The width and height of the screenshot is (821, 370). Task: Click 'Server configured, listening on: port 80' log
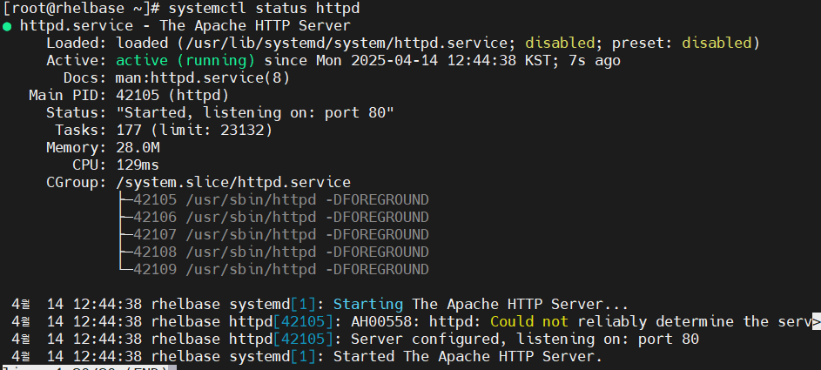pos(525,340)
